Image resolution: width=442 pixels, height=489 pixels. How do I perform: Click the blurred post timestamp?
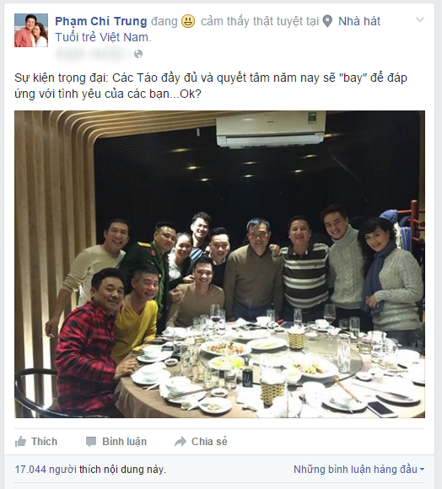(x=93, y=54)
